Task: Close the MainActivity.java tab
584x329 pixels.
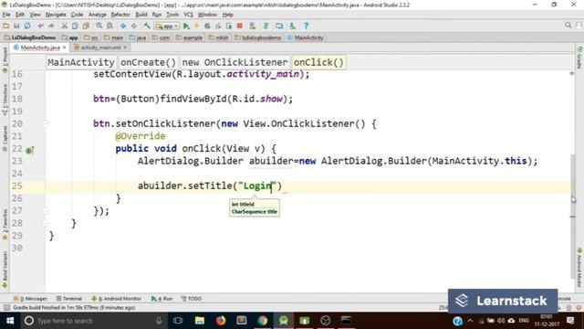Action: click(65, 48)
